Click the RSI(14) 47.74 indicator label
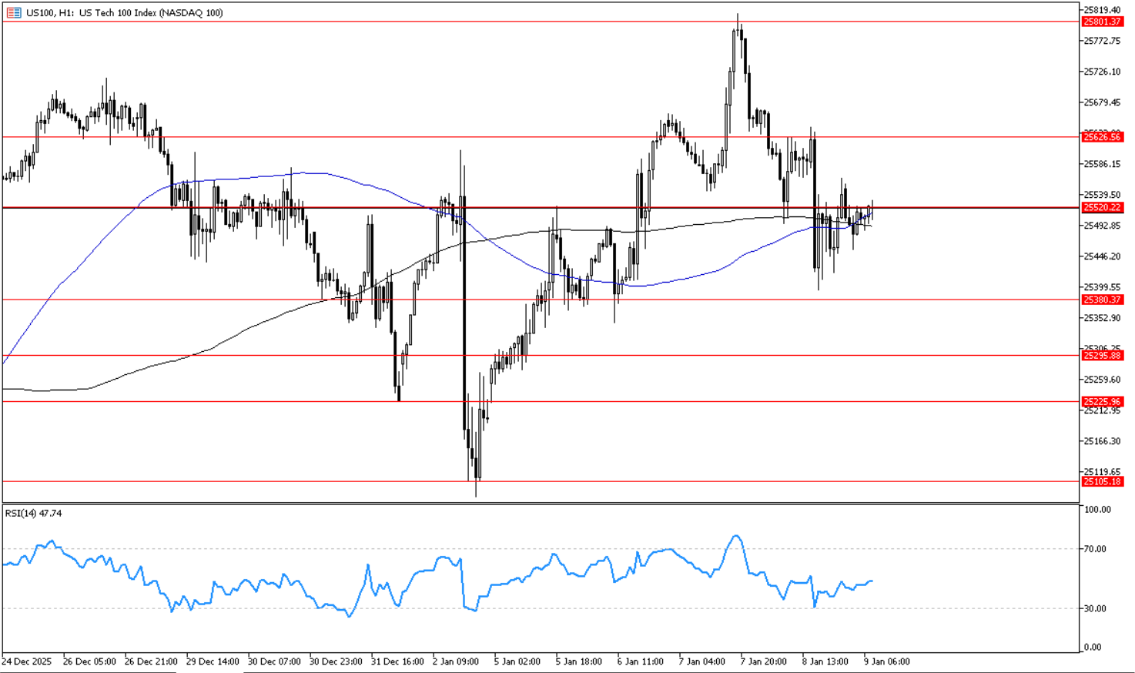This screenshot has height=673, width=1135. click(x=34, y=513)
